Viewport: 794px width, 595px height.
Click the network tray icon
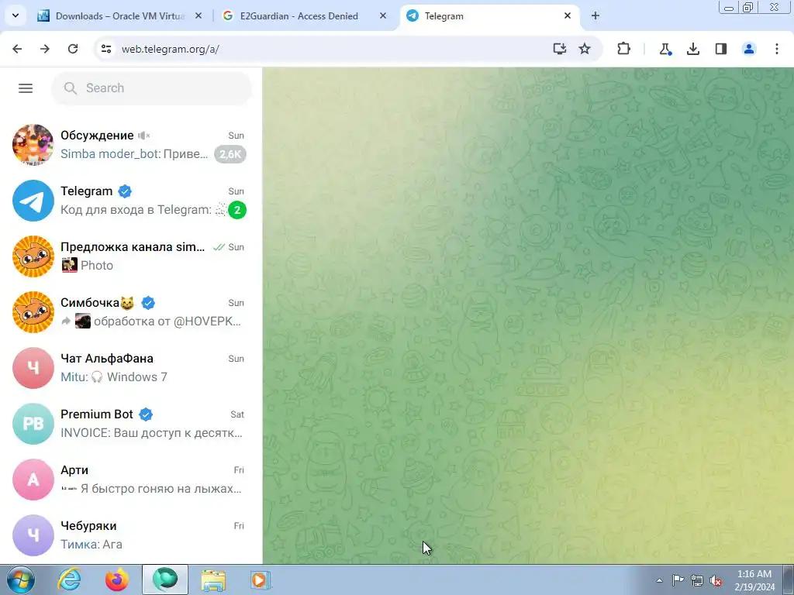(x=697, y=580)
